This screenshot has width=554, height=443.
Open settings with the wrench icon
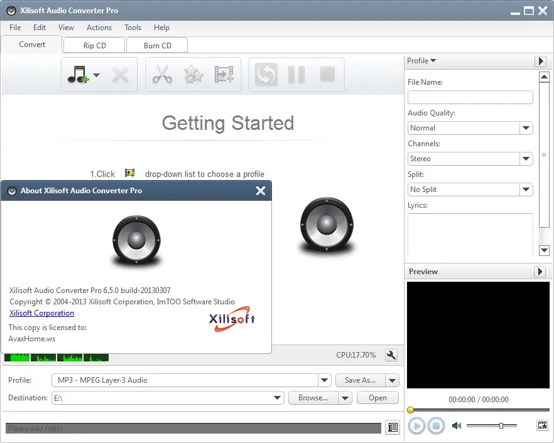391,355
